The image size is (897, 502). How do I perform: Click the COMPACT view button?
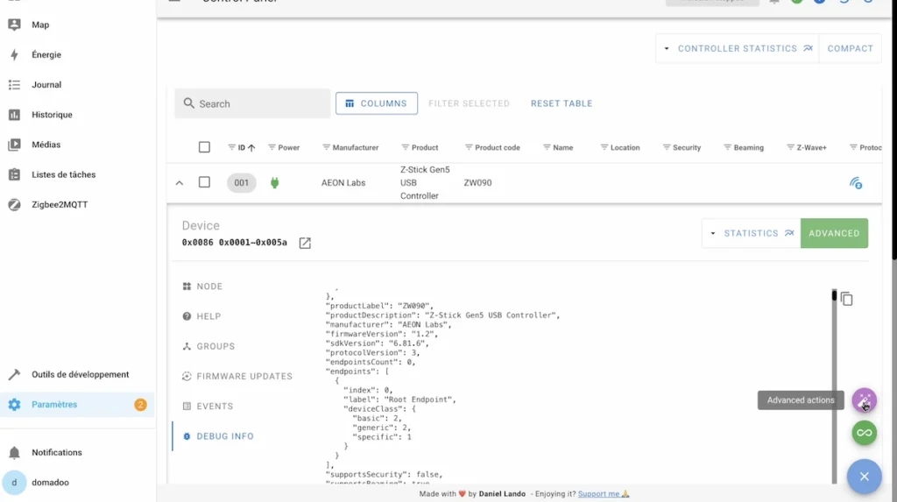pyautogui.click(x=850, y=49)
